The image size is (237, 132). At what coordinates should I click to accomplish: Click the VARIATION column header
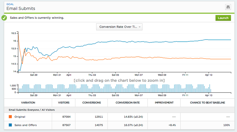pyautogui.click(x=28, y=103)
